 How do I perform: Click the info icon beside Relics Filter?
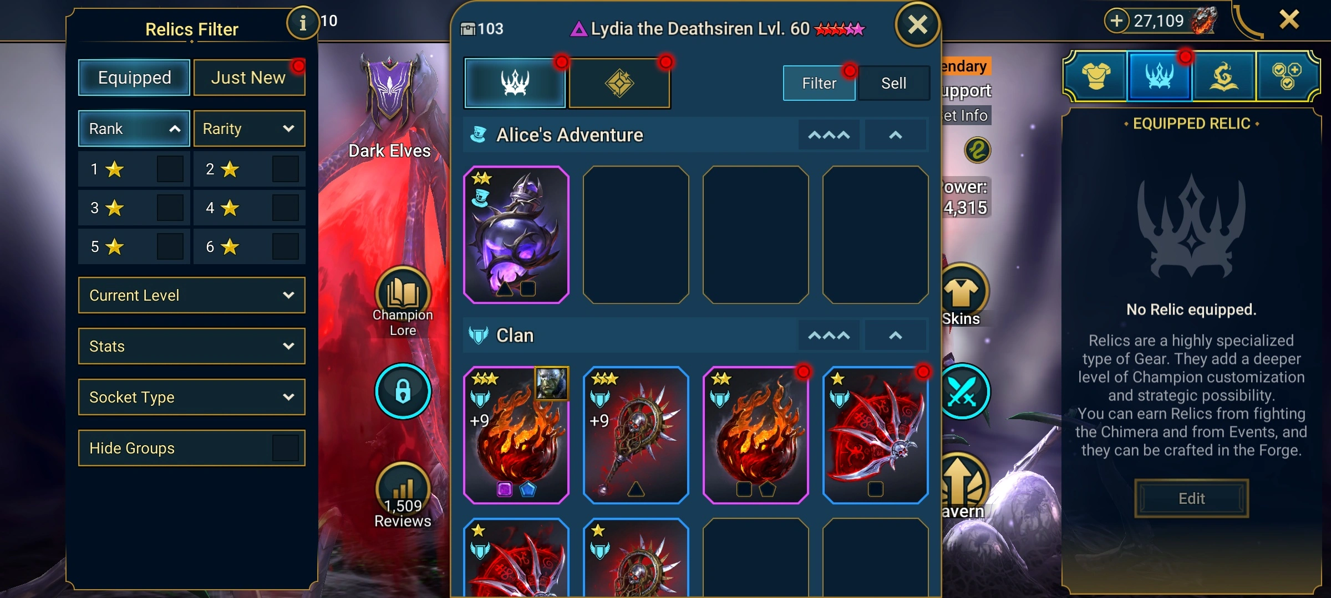point(302,23)
